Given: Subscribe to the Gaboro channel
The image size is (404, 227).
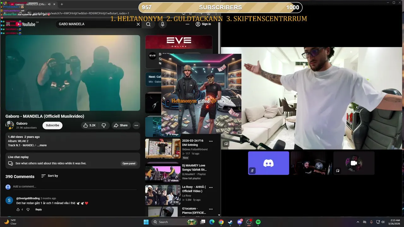Looking at the screenshot, I should click(52, 125).
